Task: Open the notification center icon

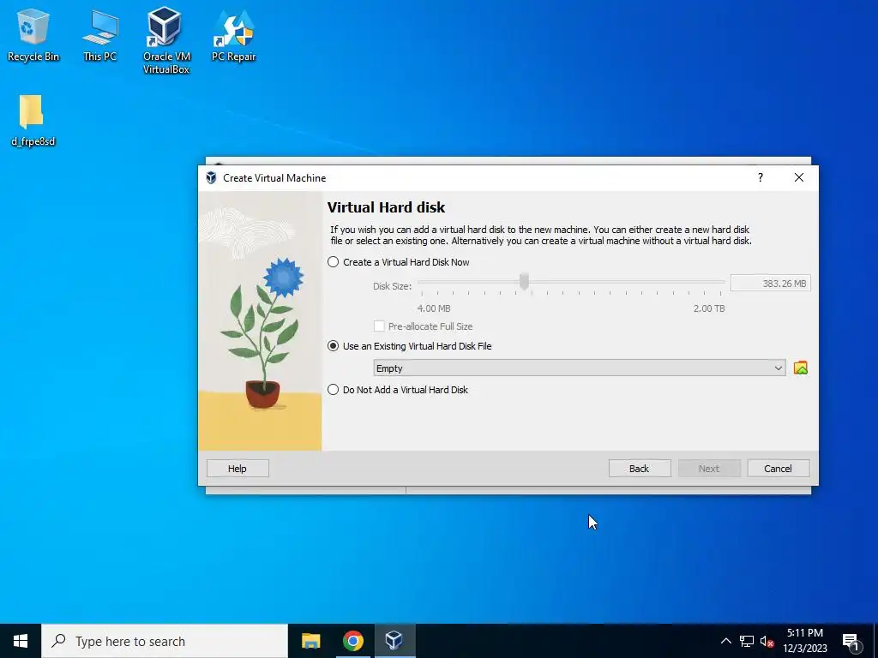Action: point(851,641)
